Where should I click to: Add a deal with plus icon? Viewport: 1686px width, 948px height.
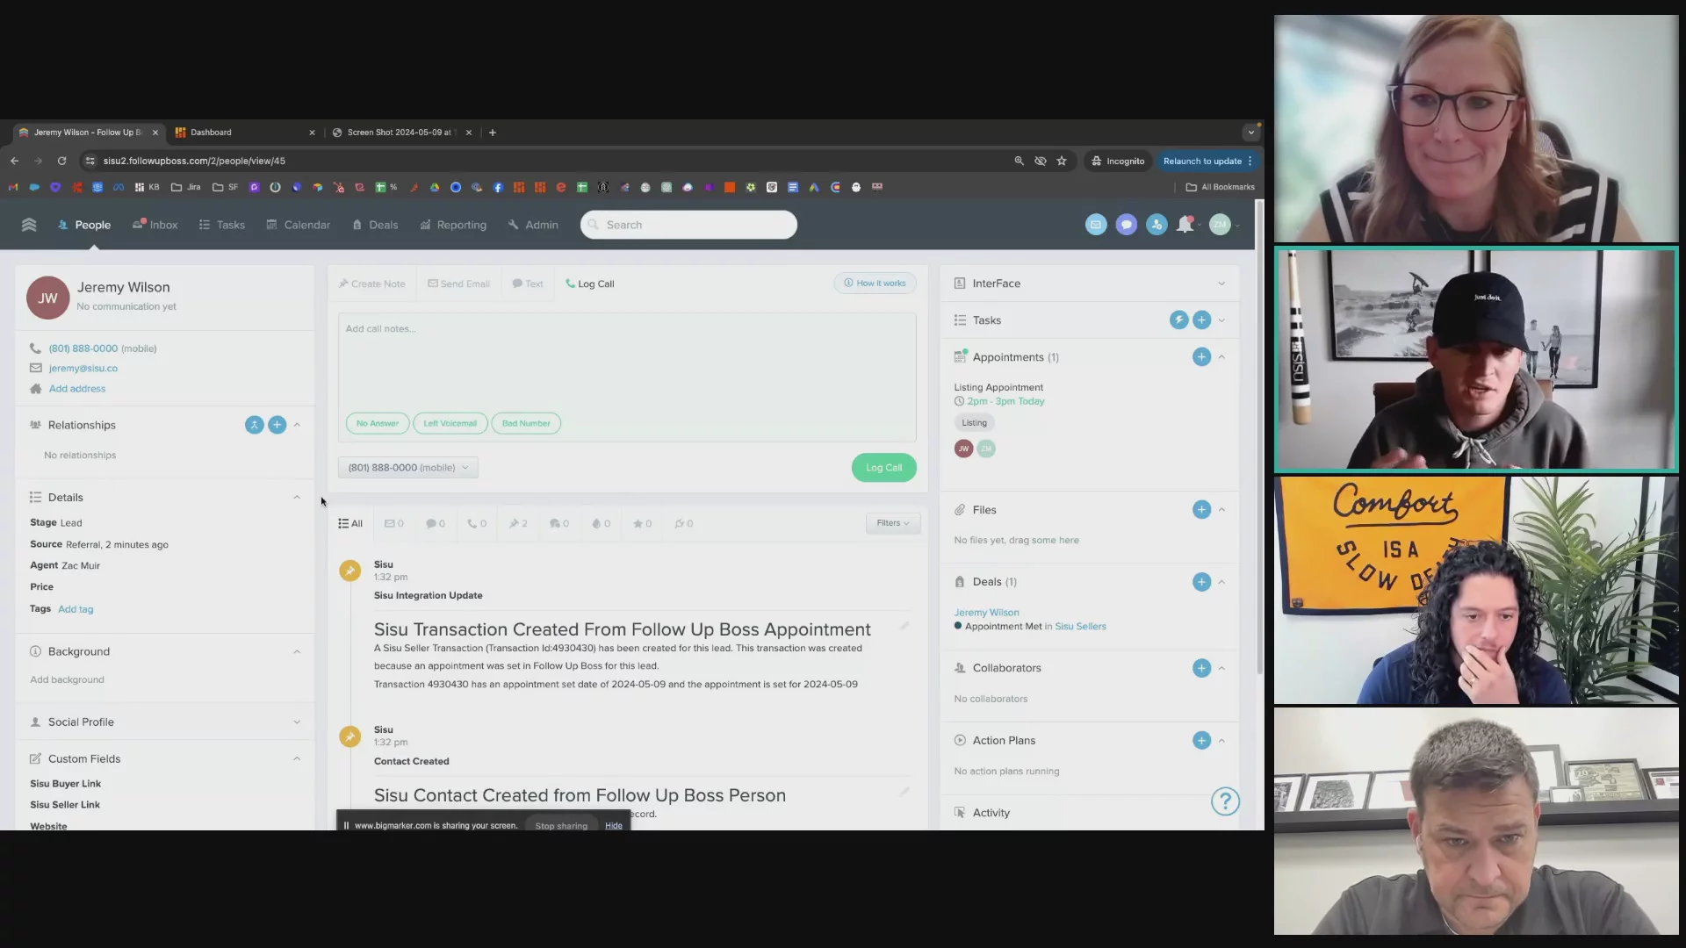coord(1202,582)
